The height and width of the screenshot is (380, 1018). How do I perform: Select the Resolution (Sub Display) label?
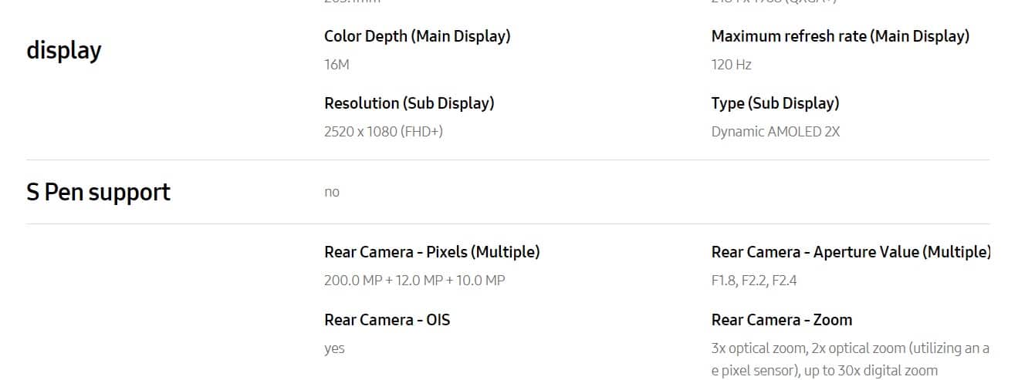click(409, 103)
